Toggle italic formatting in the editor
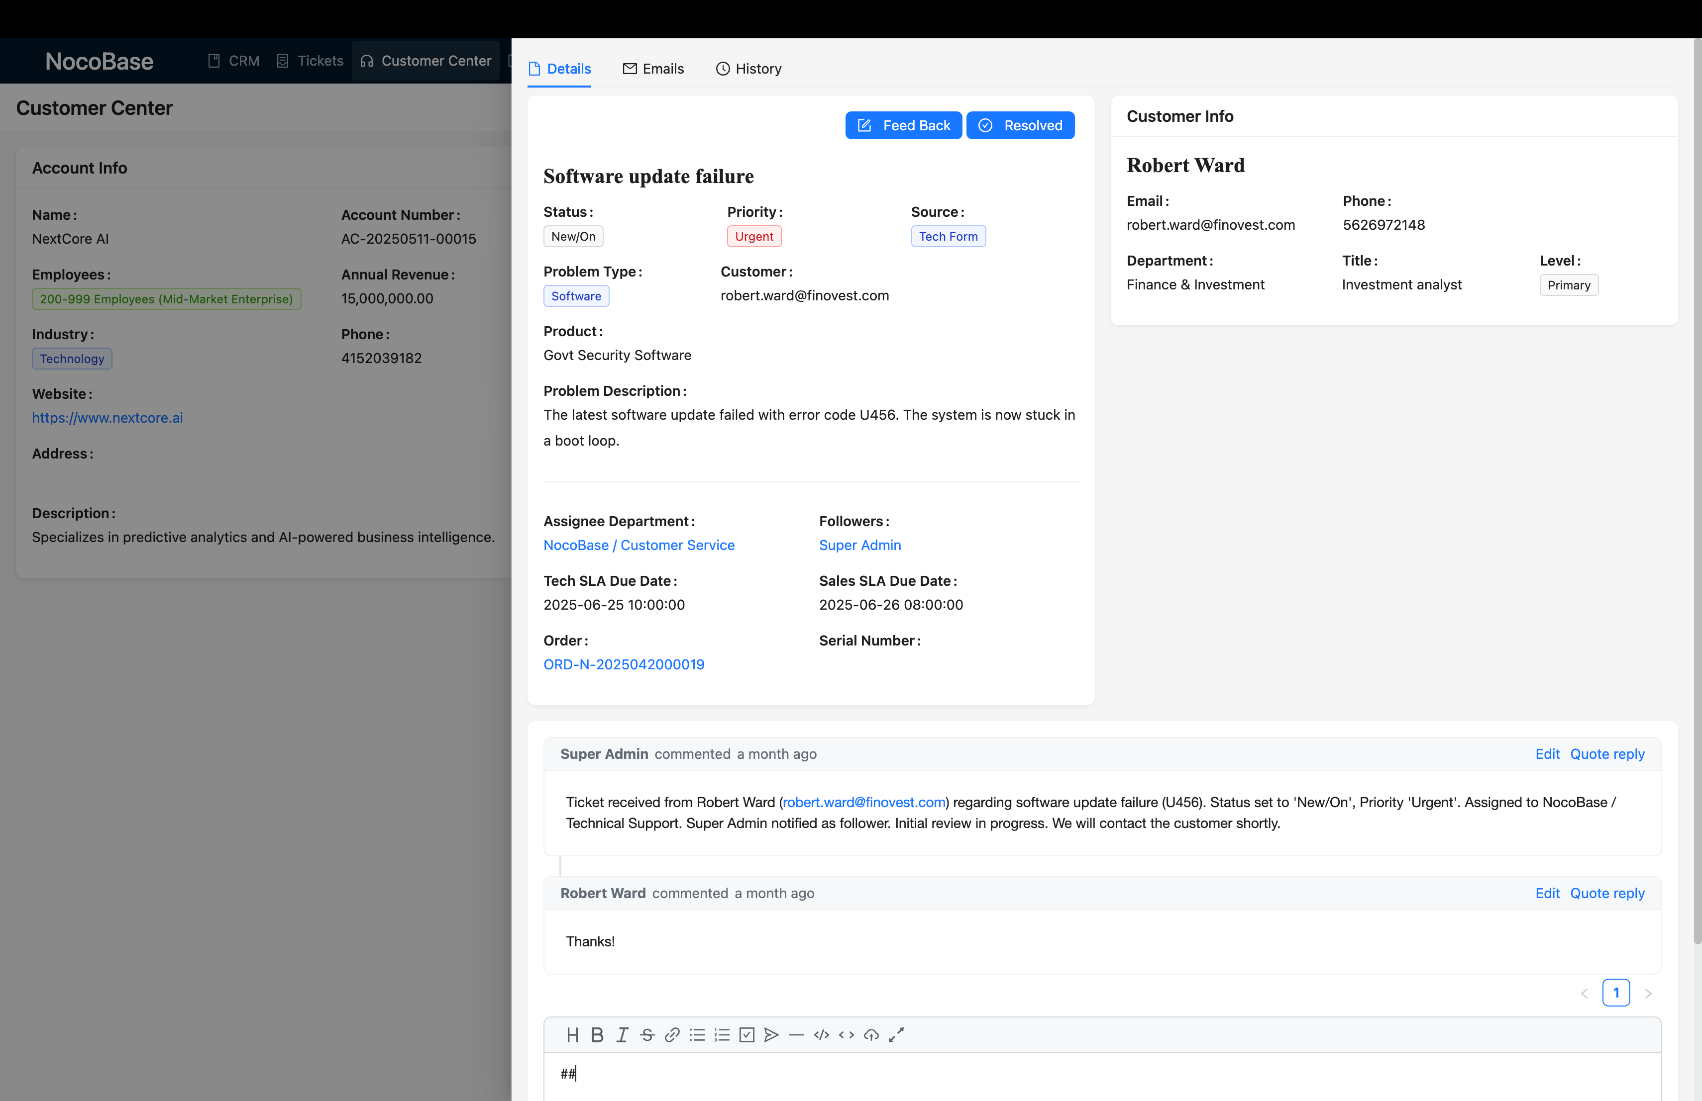The width and height of the screenshot is (1702, 1101). [x=622, y=1034]
